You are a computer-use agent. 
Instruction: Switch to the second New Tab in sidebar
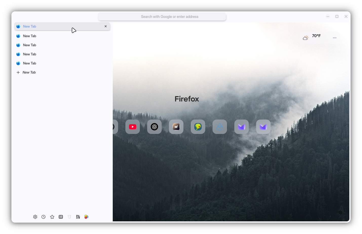[x=62, y=36]
